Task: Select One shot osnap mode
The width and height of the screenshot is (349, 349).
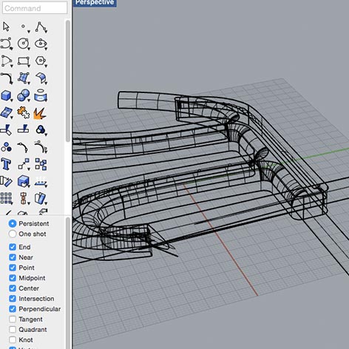Action: point(13,234)
